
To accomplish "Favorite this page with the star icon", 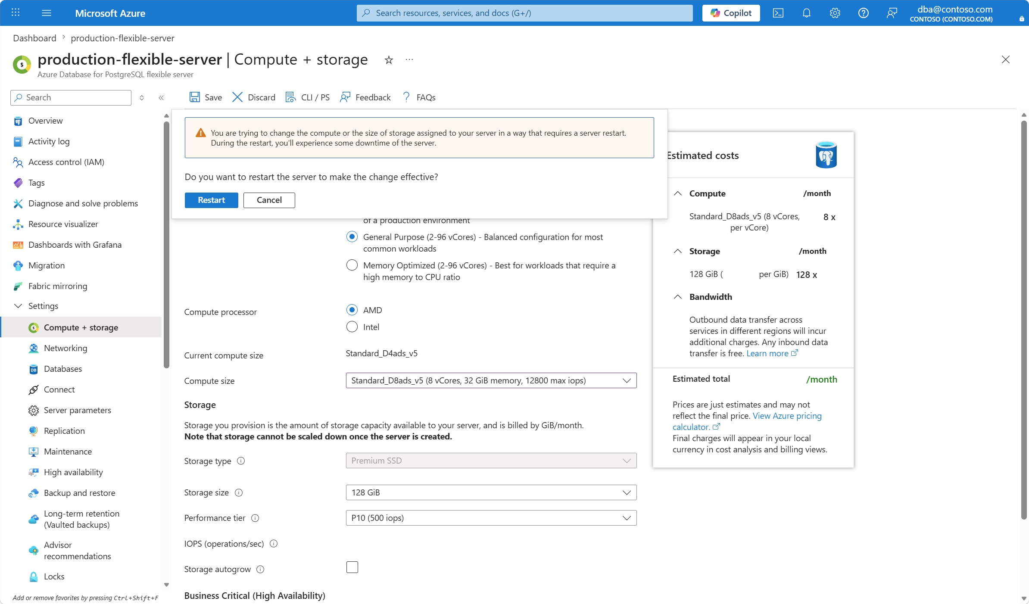I will tap(389, 60).
